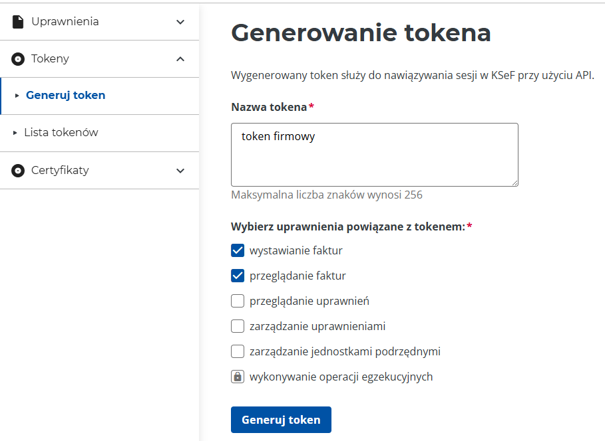Go to Lista tokenów in sidebar
This screenshot has height=441, width=605.
coord(61,132)
